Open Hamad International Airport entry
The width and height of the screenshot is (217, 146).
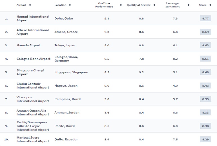33,19
